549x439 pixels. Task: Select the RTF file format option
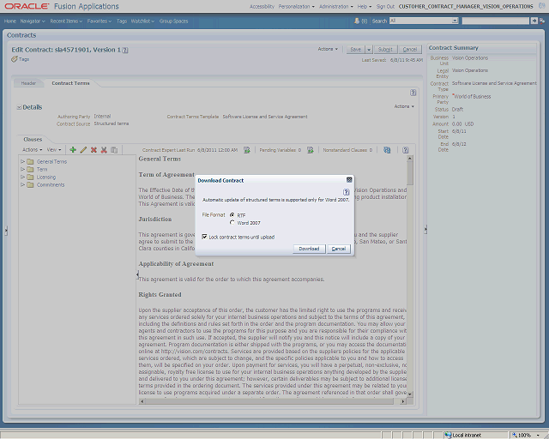click(x=232, y=215)
